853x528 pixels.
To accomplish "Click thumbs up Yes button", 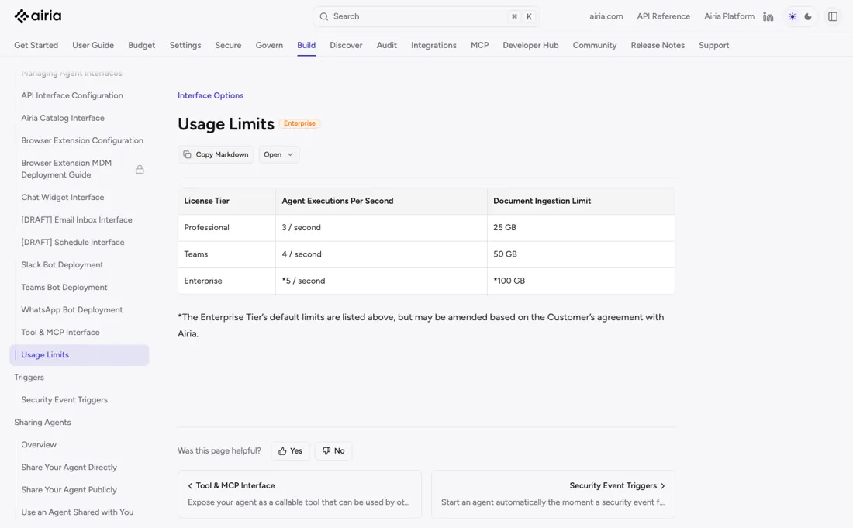I will 291,450.
